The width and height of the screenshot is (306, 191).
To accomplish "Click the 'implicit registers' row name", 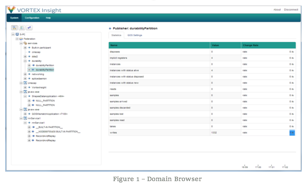I will pyautogui.click(x=118, y=58).
